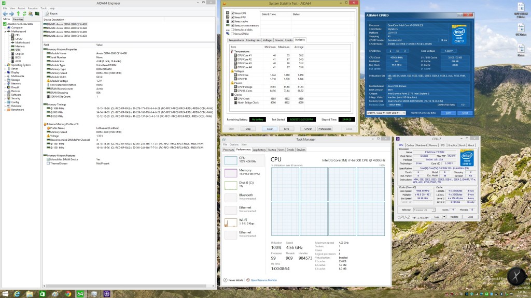Select DIMM4 Avexir DDR4-3000 device row
Viewport: 531px width, 298px height.
pyautogui.click(x=65, y=36)
